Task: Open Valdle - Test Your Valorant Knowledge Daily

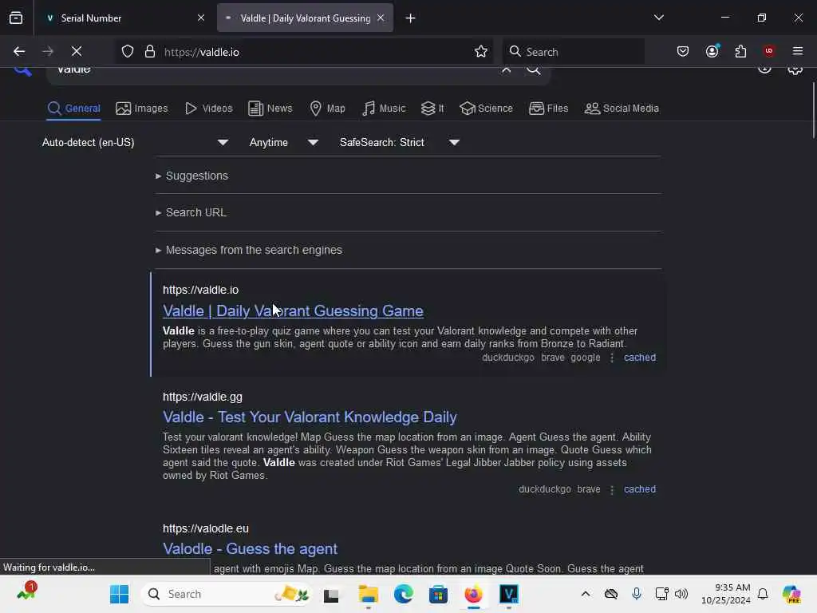Action: 310,417
